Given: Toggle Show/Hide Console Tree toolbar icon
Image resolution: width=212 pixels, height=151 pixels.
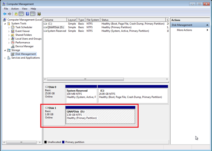Looking at the screenshot, I should click(x=21, y=14).
